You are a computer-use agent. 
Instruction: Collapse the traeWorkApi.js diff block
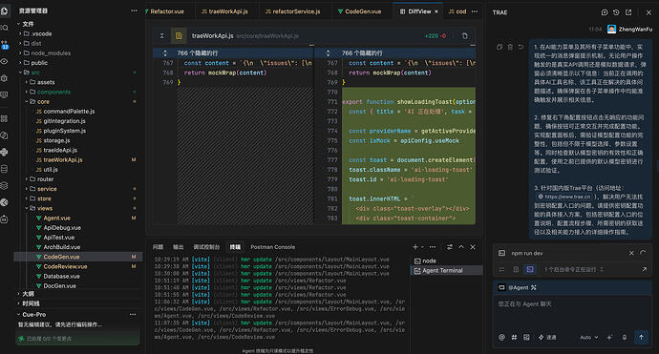pos(161,36)
